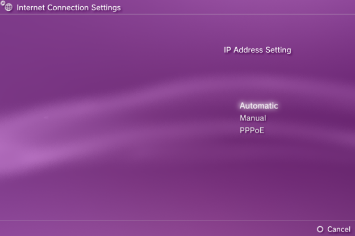Image resolution: width=355 pixels, height=236 pixels.
Task: Cancel the Internet connection setup
Action: click(339, 229)
